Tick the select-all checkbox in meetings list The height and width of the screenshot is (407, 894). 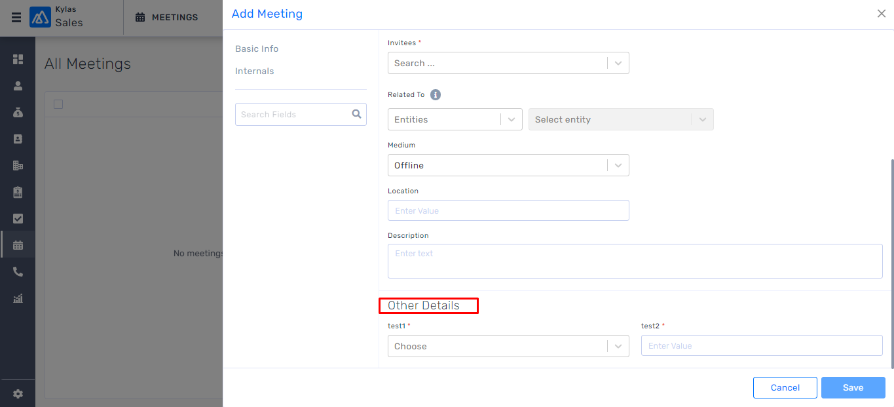[58, 104]
